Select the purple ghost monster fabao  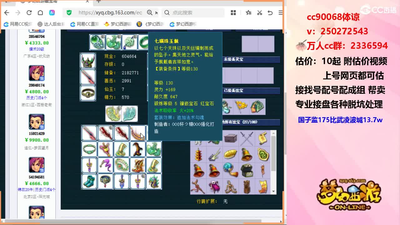[215, 186]
